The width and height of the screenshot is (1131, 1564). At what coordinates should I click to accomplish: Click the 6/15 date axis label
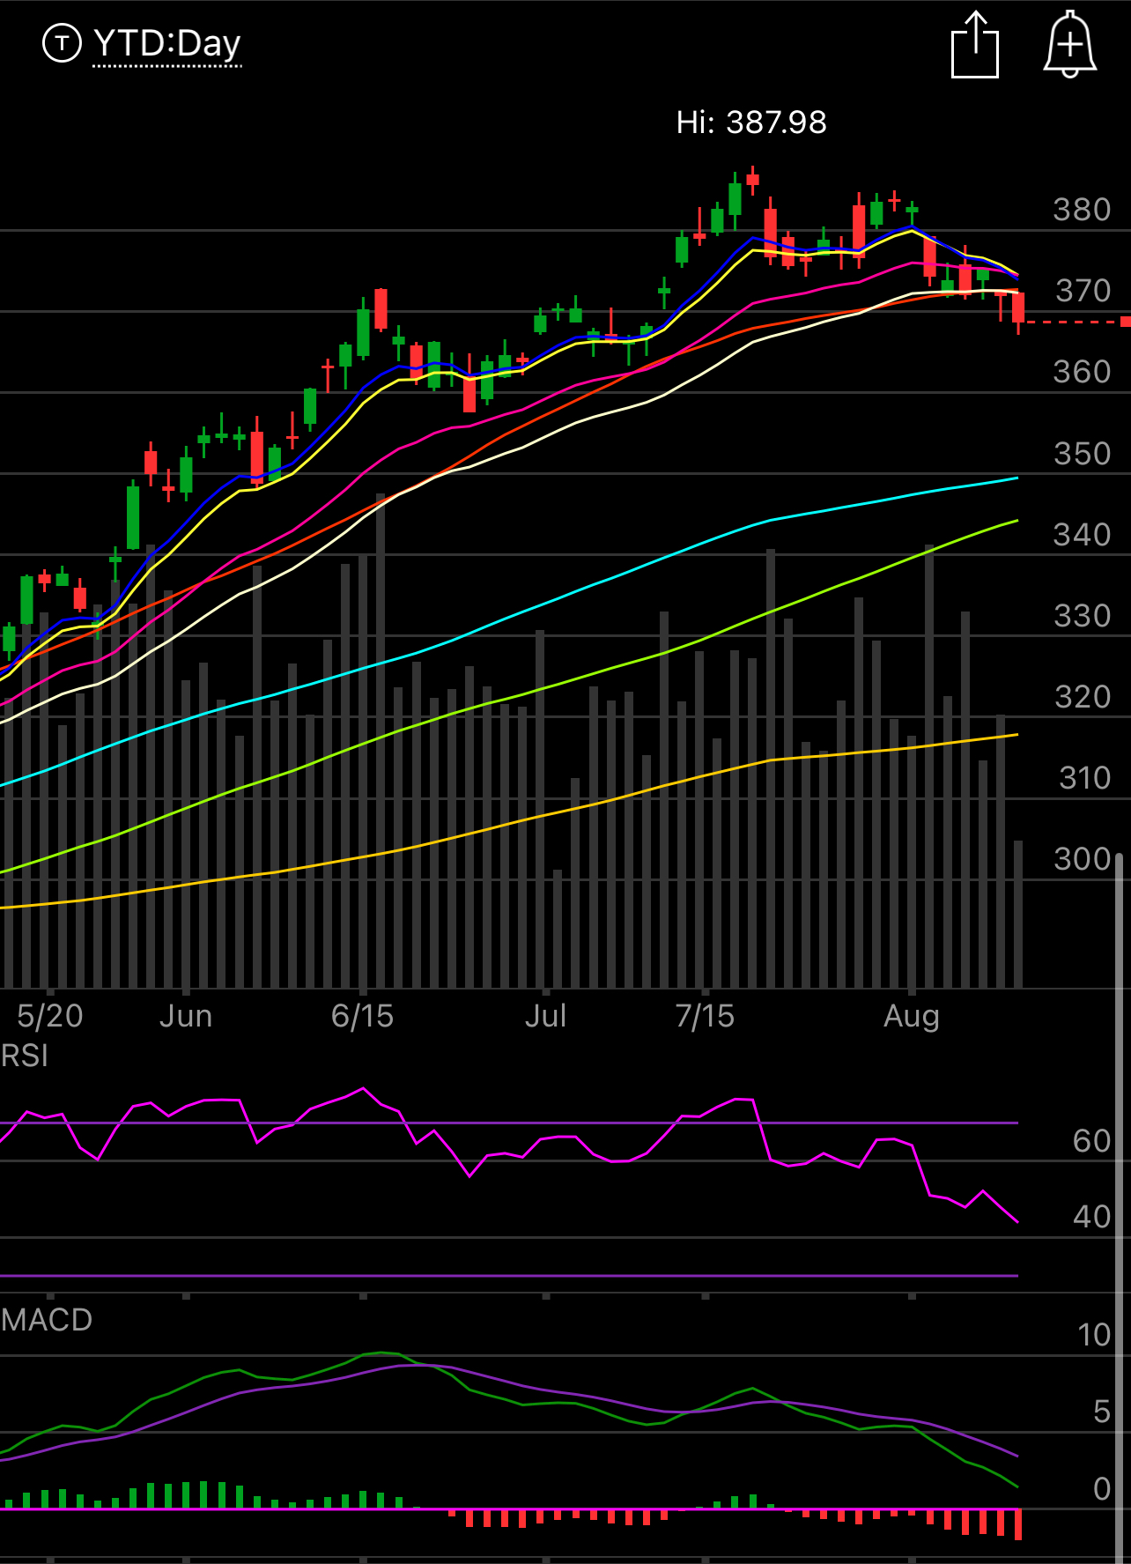(362, 1016)
